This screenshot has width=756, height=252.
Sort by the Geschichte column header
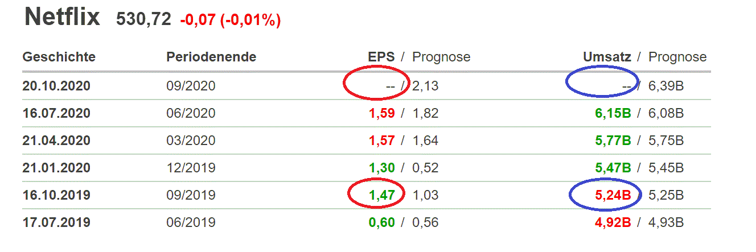click(x=59, y=57)
